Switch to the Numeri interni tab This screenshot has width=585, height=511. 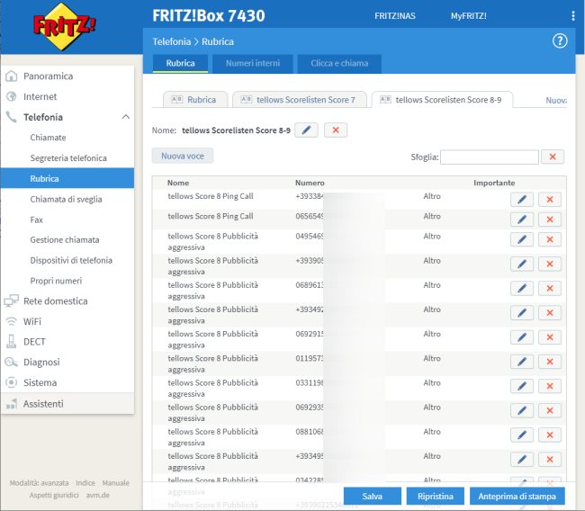pos(253,63)
